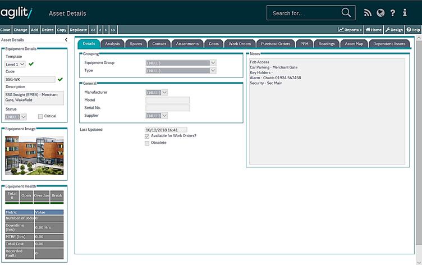The height and width of the screenshot is (265, 422).
Task: Go to the first record arrow
Action: (x=93, y=29)
